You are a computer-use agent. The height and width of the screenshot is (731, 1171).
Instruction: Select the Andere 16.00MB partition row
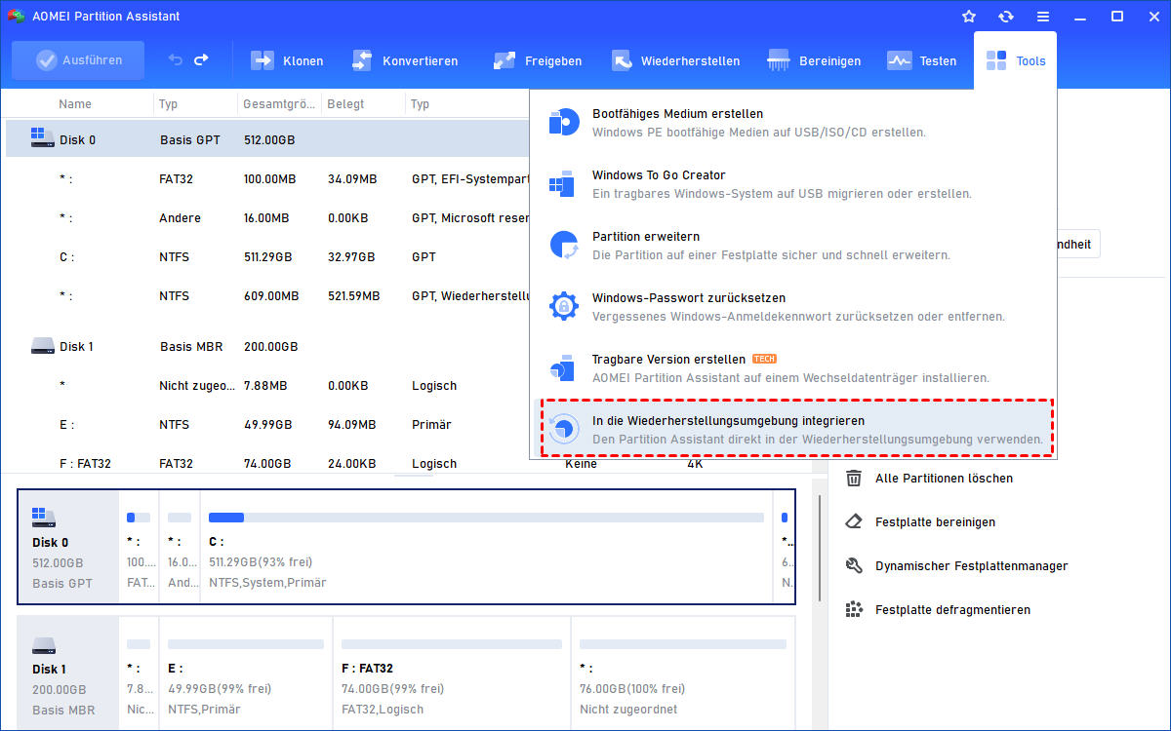[267, 218]
